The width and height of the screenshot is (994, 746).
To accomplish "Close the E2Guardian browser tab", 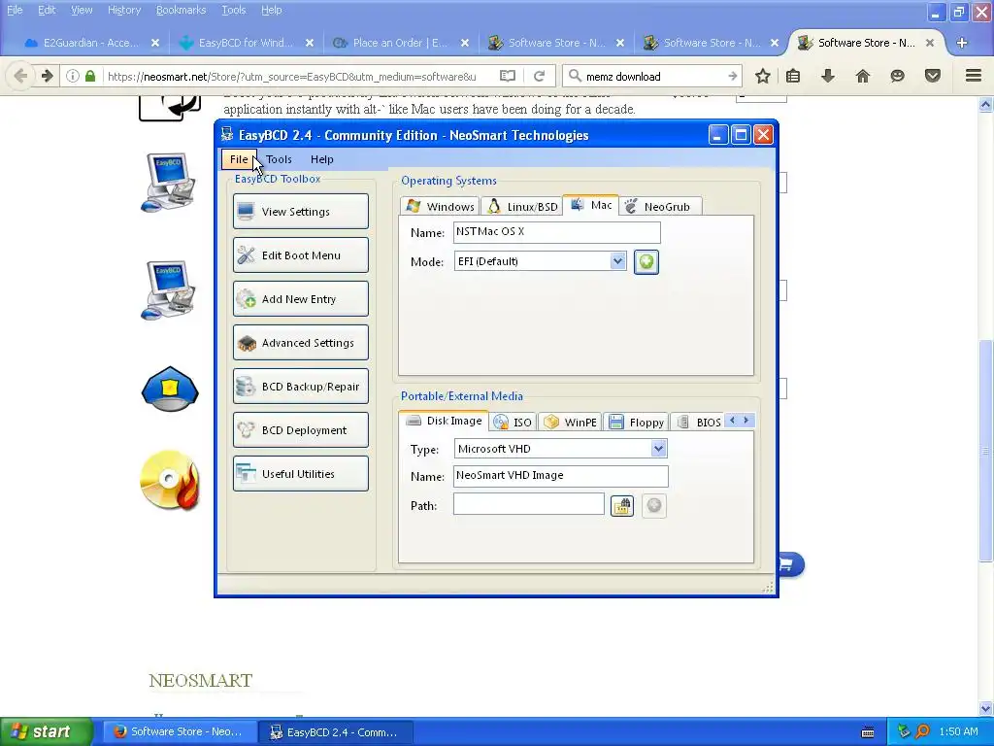I will 155,43.
